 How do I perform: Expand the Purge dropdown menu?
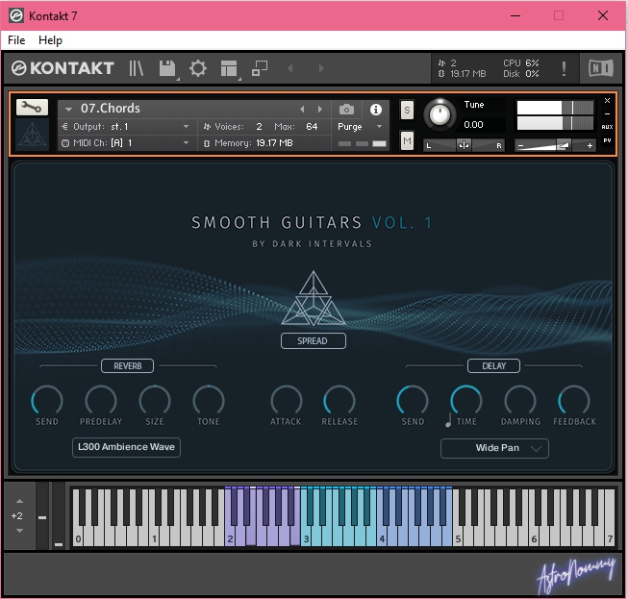tap(360, 127)
